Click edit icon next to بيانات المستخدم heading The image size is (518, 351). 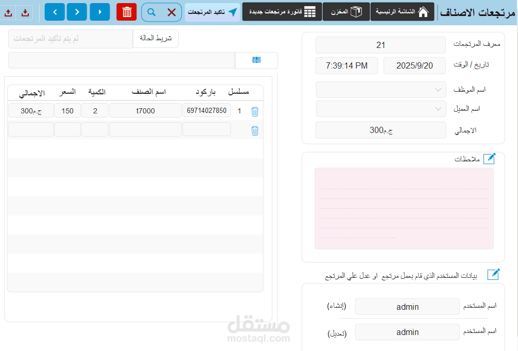pyautogui.click(x=493, y=274)
